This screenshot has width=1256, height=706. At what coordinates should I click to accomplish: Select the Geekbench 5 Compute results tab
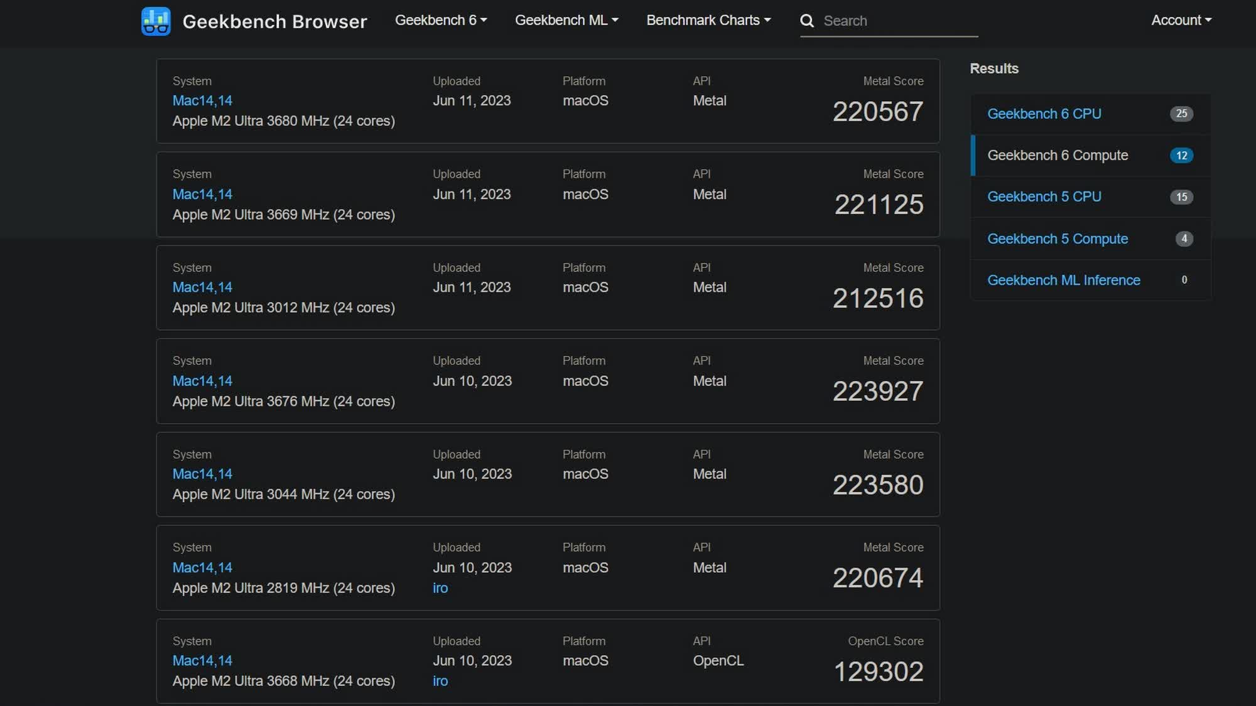pos(1091,238)
